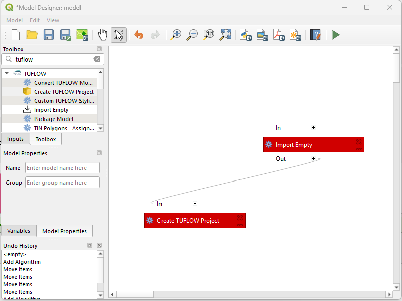Open the Edit menu
This screenshot has width=402, height=301.
point(34,20)
